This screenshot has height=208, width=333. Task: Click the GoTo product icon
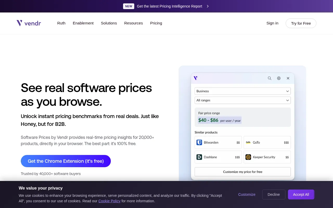pyautogui.click(x=248, y=142)
